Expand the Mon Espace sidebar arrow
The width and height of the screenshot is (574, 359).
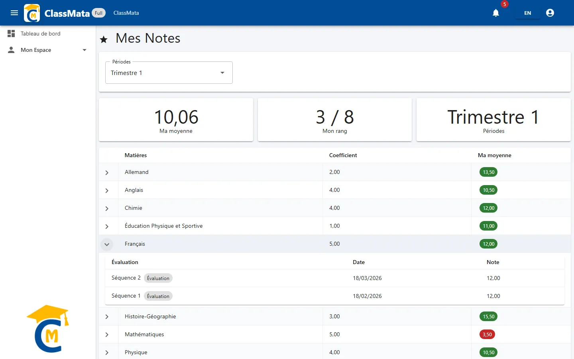(x=85, y=50)
